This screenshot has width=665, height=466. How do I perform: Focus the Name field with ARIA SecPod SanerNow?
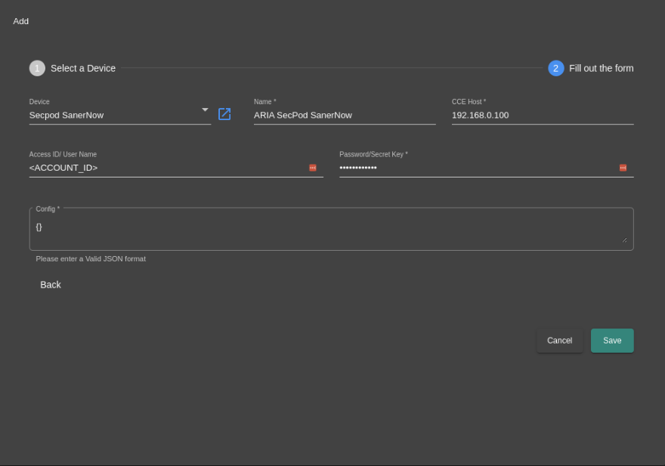pos(345,116)
